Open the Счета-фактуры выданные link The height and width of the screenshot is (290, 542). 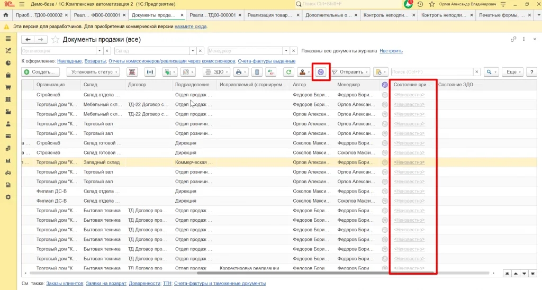click(x=267, y=61)
